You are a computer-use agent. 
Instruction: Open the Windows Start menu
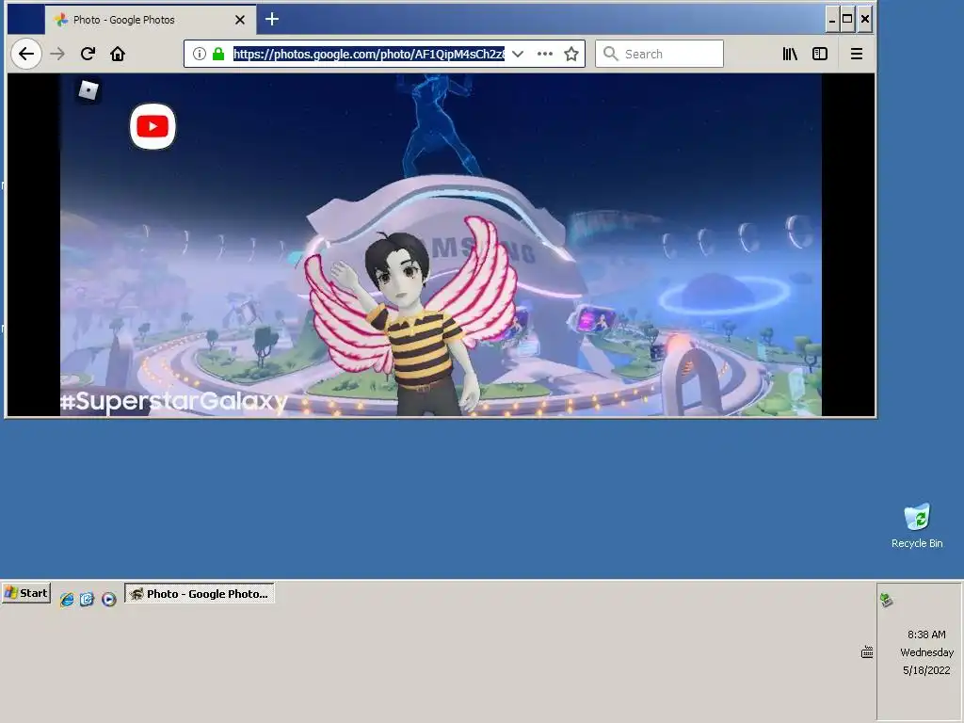click(25, 593)
